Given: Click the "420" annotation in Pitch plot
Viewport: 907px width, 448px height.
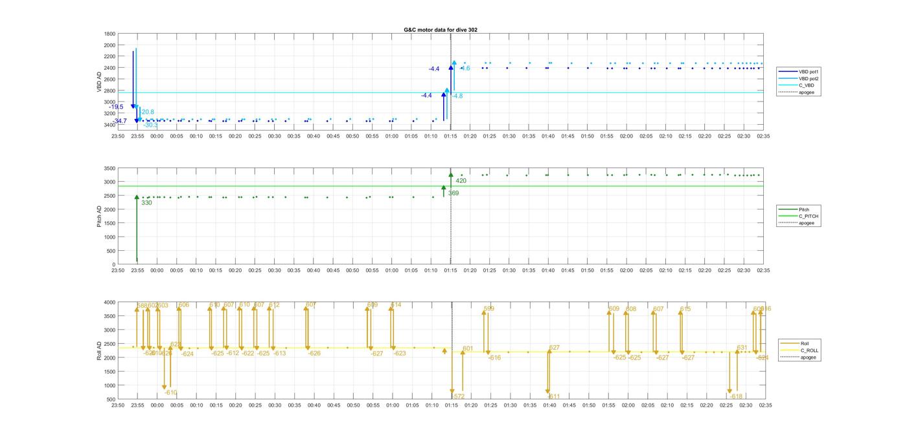Looking at the screenshot, I should (x=461, y=181).
